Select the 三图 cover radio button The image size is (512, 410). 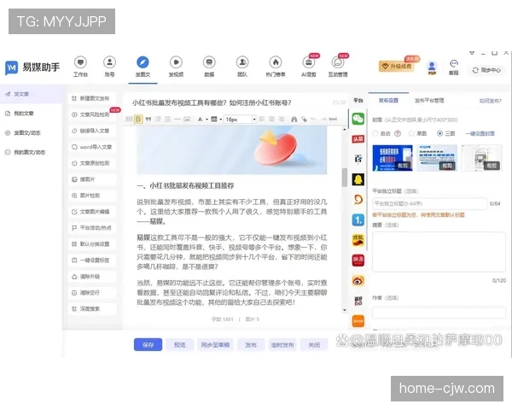(439, 133)
